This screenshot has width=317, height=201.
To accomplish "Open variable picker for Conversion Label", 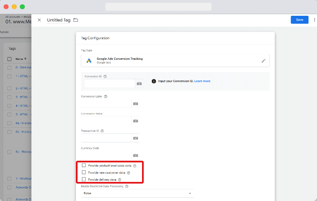I will 136,104.
